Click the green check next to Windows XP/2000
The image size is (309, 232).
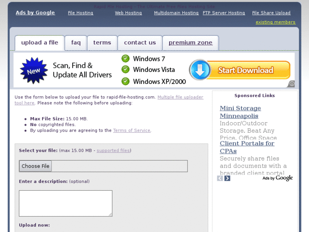tap(125, 81)
